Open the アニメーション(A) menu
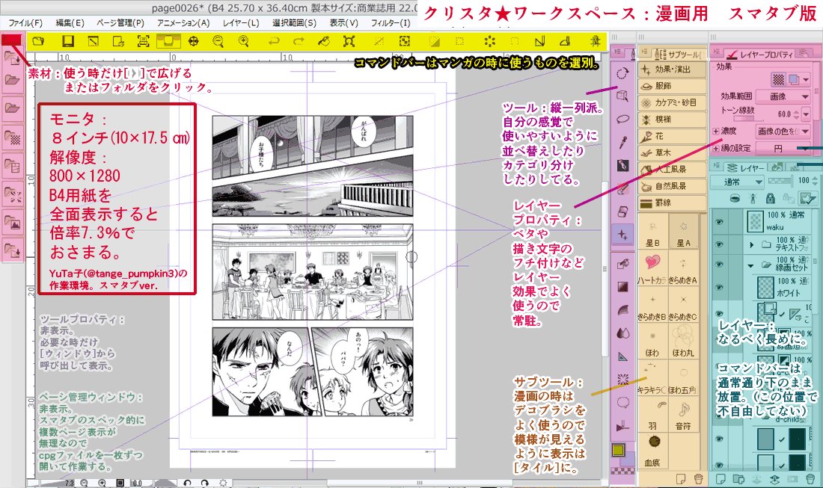823x488 pixels. (x=183, y=23)
